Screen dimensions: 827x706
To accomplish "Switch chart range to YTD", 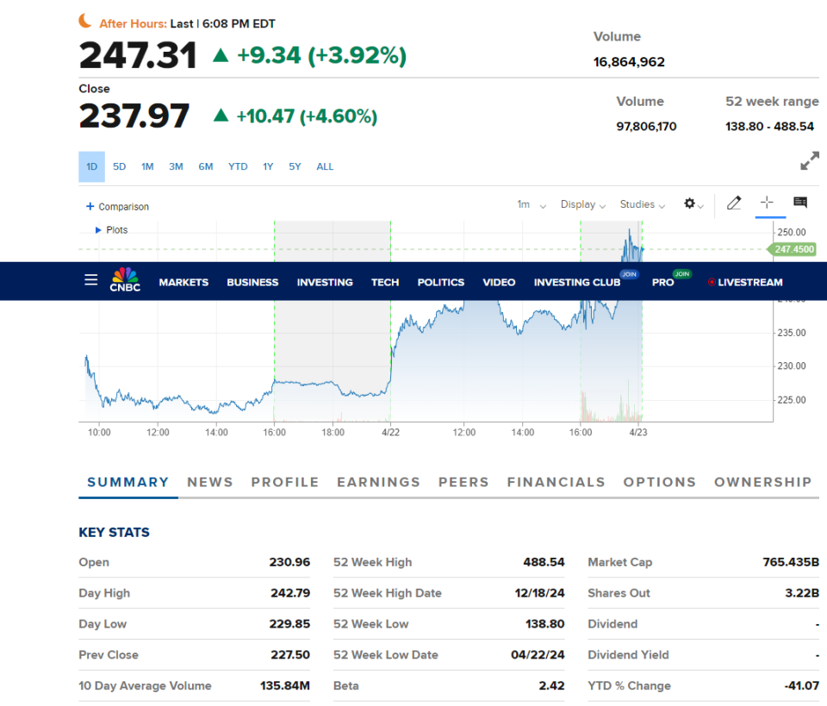I will click(x=238, y=167).
